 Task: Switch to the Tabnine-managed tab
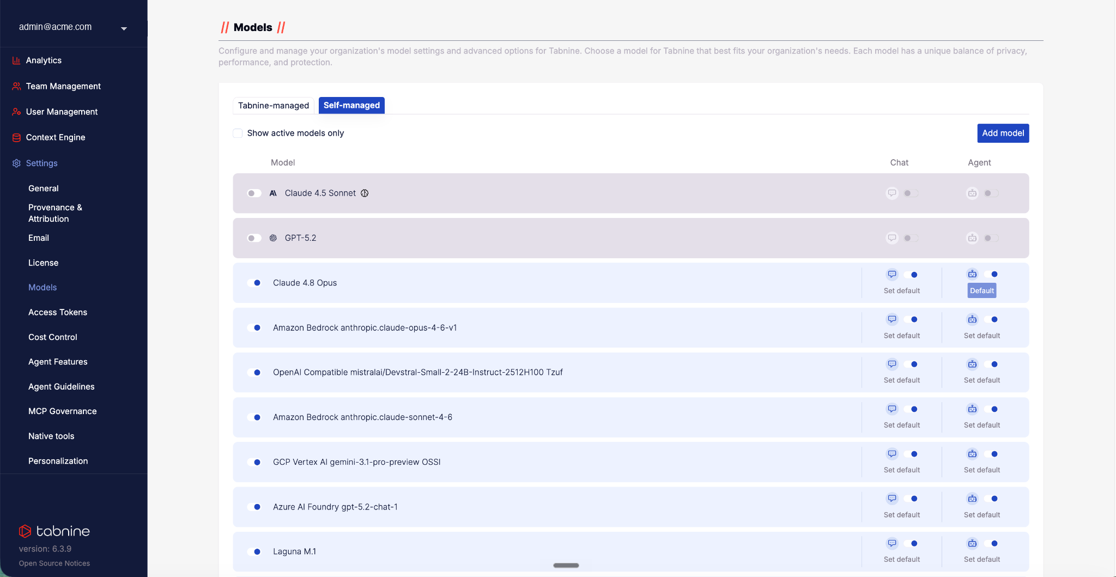coord(274,105)
